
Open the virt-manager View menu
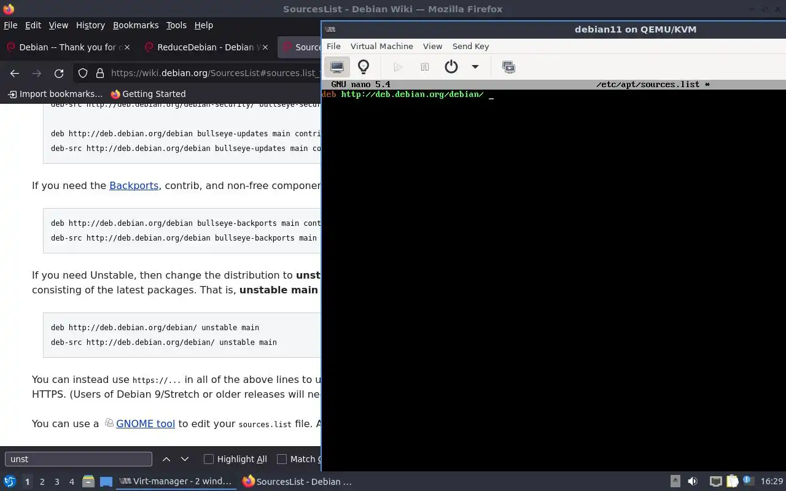click(x=432, y=46)
